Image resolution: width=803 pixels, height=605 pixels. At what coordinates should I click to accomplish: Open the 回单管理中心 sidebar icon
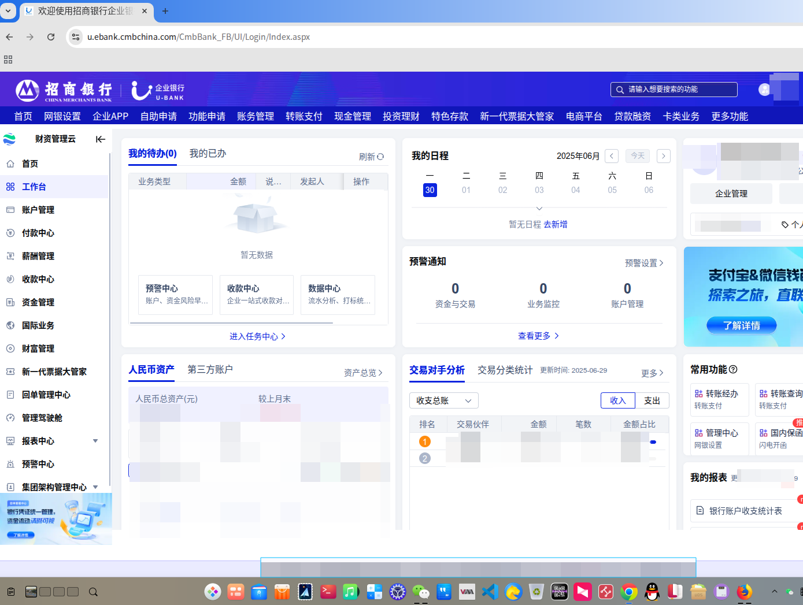10,395
